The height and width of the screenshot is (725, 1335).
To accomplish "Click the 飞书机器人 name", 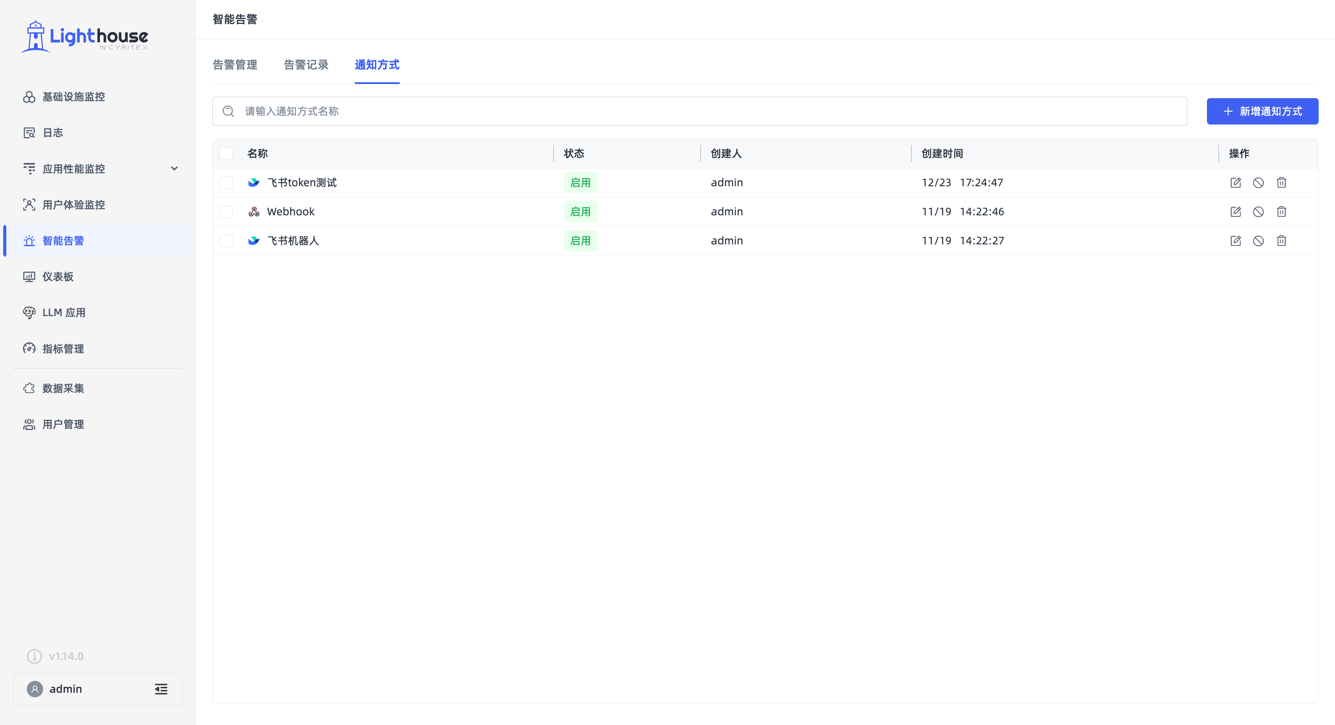I will (x=293, y=241).
